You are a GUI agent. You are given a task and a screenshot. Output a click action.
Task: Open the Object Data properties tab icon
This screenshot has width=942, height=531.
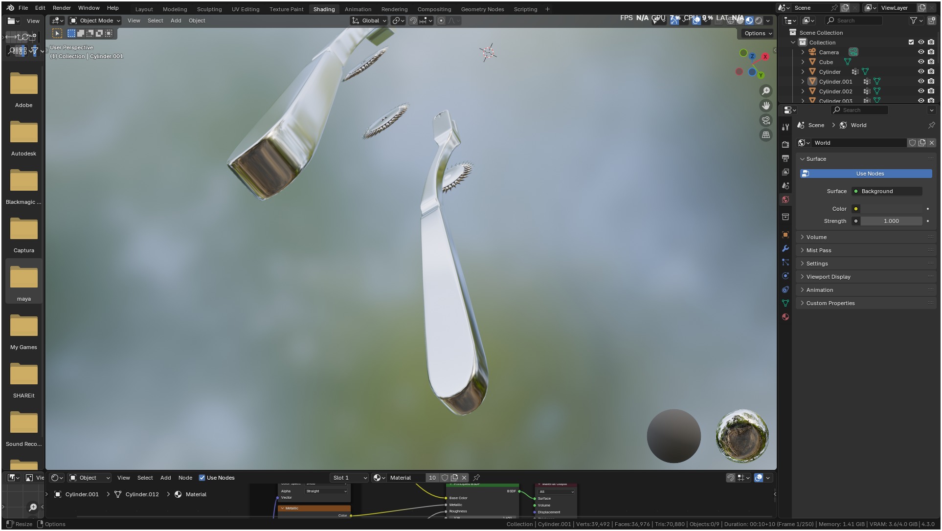pos(785,303)
